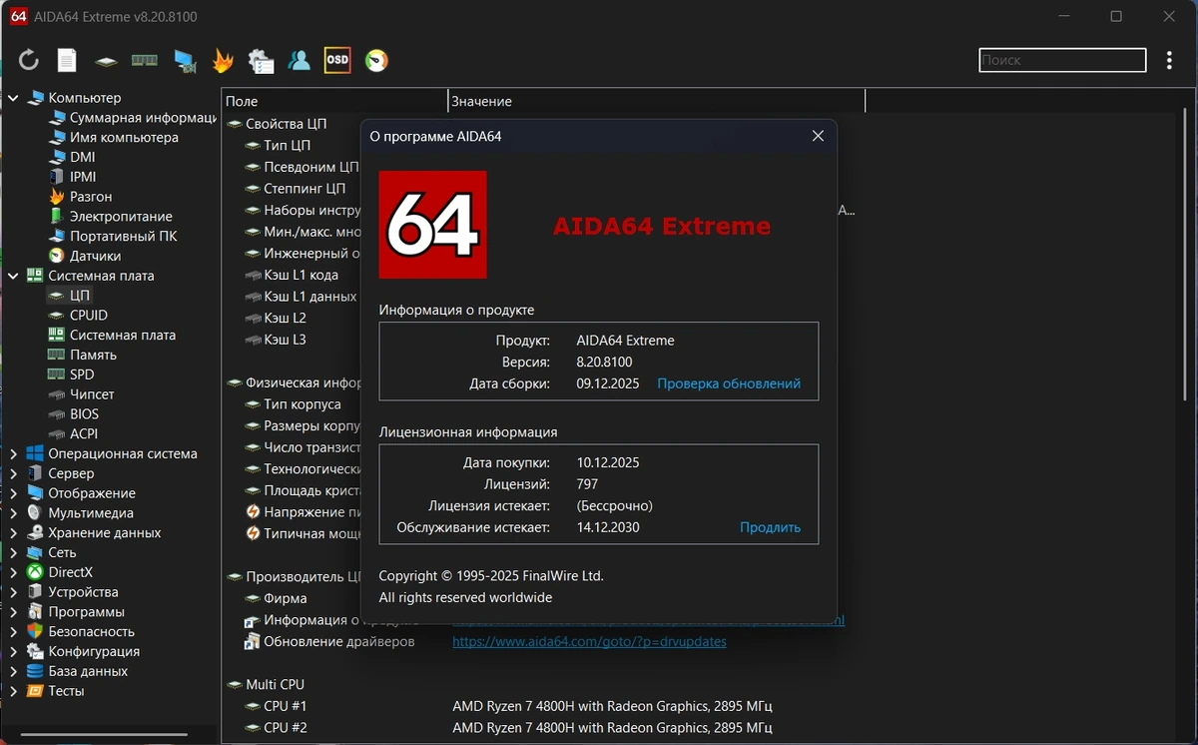Expand Операционная система node

tap(13, 453)
